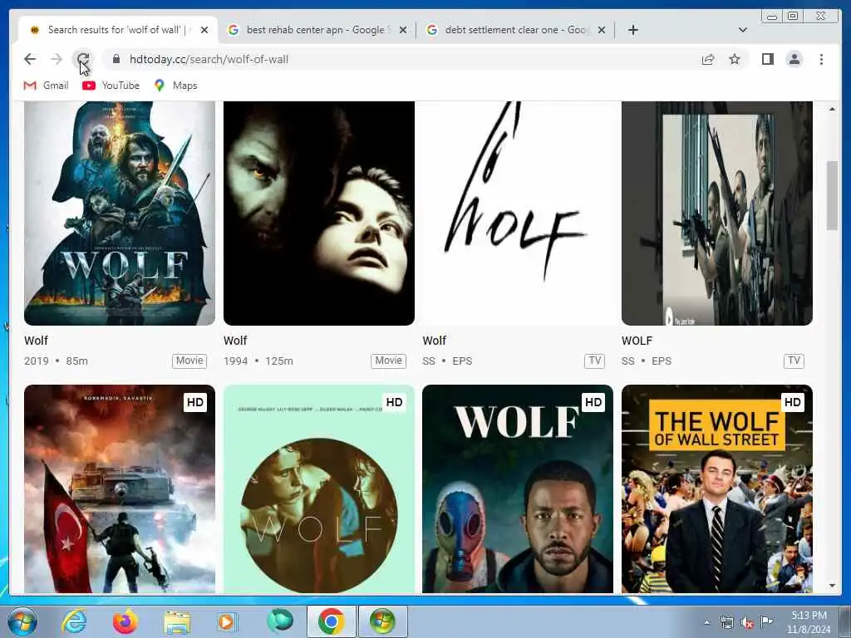The width and height of the screenshot is (851, 638).
Task: Open the Wolf 2019 movie poster
Action: (x=120, y=213)
